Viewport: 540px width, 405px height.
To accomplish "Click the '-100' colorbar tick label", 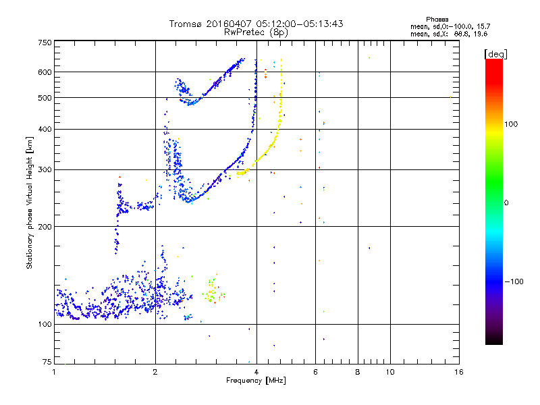I will 514,281.
